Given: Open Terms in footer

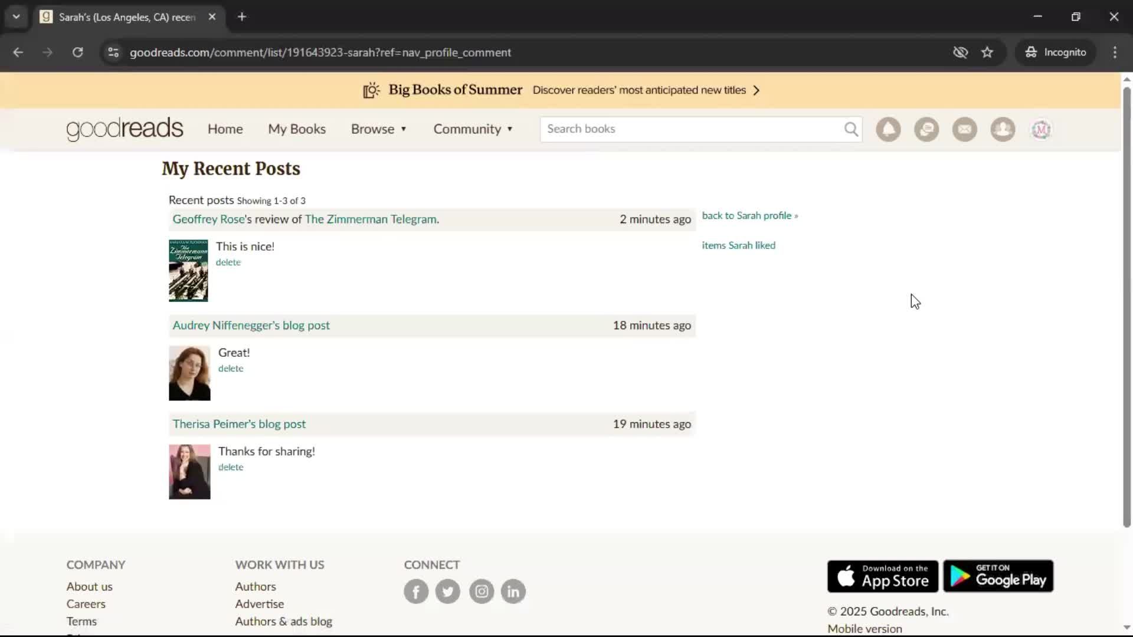Looking at the screenshot, I should tap(81, 621).
